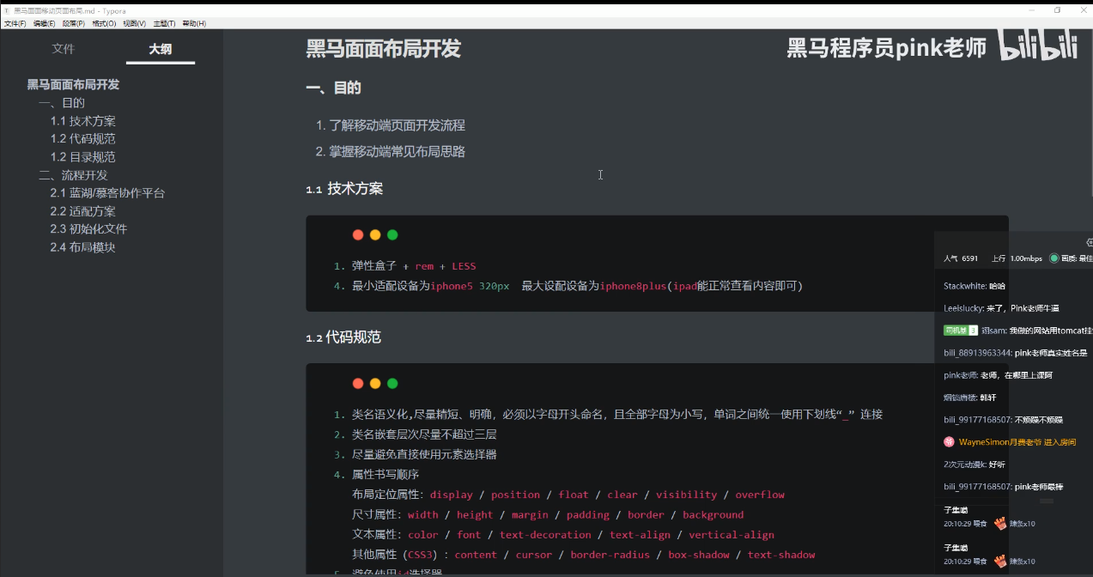The width and height of the screenshot is (1093, 577).
Task: Click code line starting 类名语义化
Action: 616,415
